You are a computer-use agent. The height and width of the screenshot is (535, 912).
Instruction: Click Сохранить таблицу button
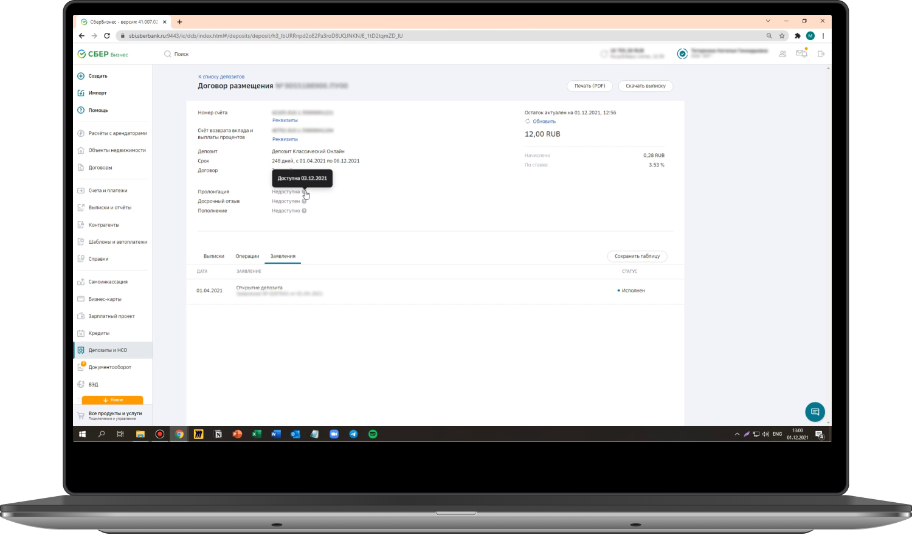click(x=637, y=256)
